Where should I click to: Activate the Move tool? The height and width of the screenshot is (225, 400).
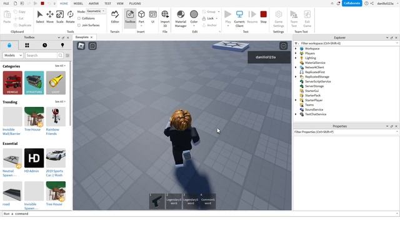[x=50, y=17]
